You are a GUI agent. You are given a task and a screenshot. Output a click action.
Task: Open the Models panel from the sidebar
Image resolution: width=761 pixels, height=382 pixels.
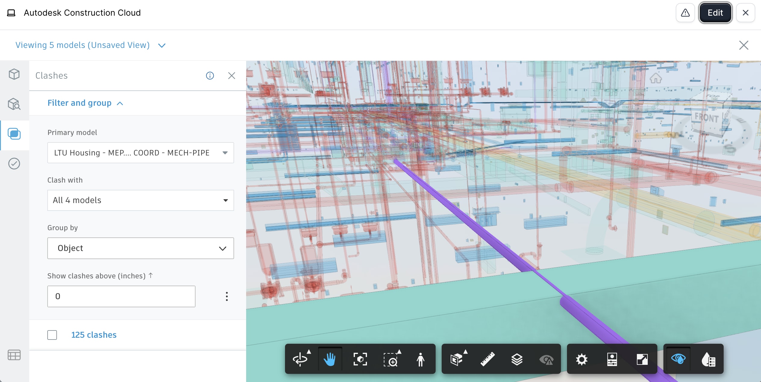coord(14,74)
